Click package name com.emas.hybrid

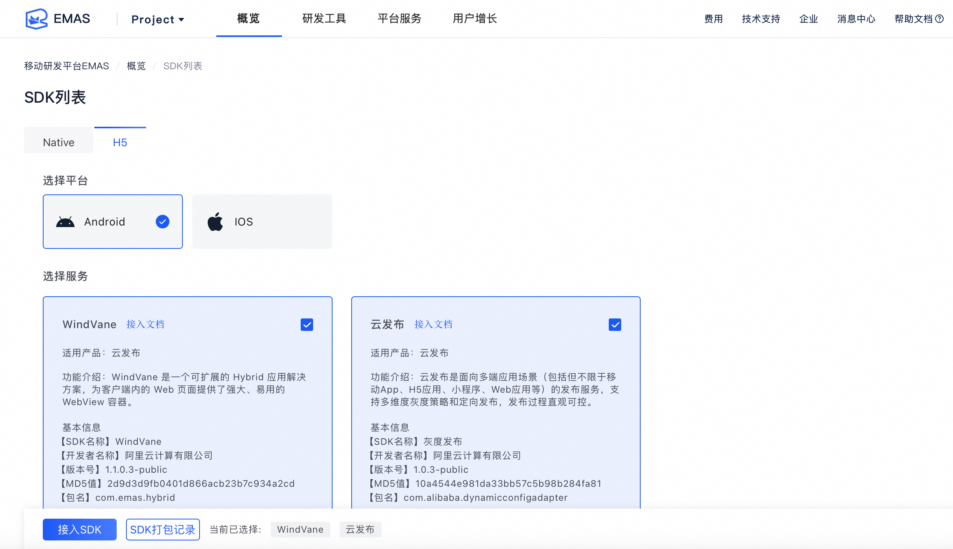point(135,497)
